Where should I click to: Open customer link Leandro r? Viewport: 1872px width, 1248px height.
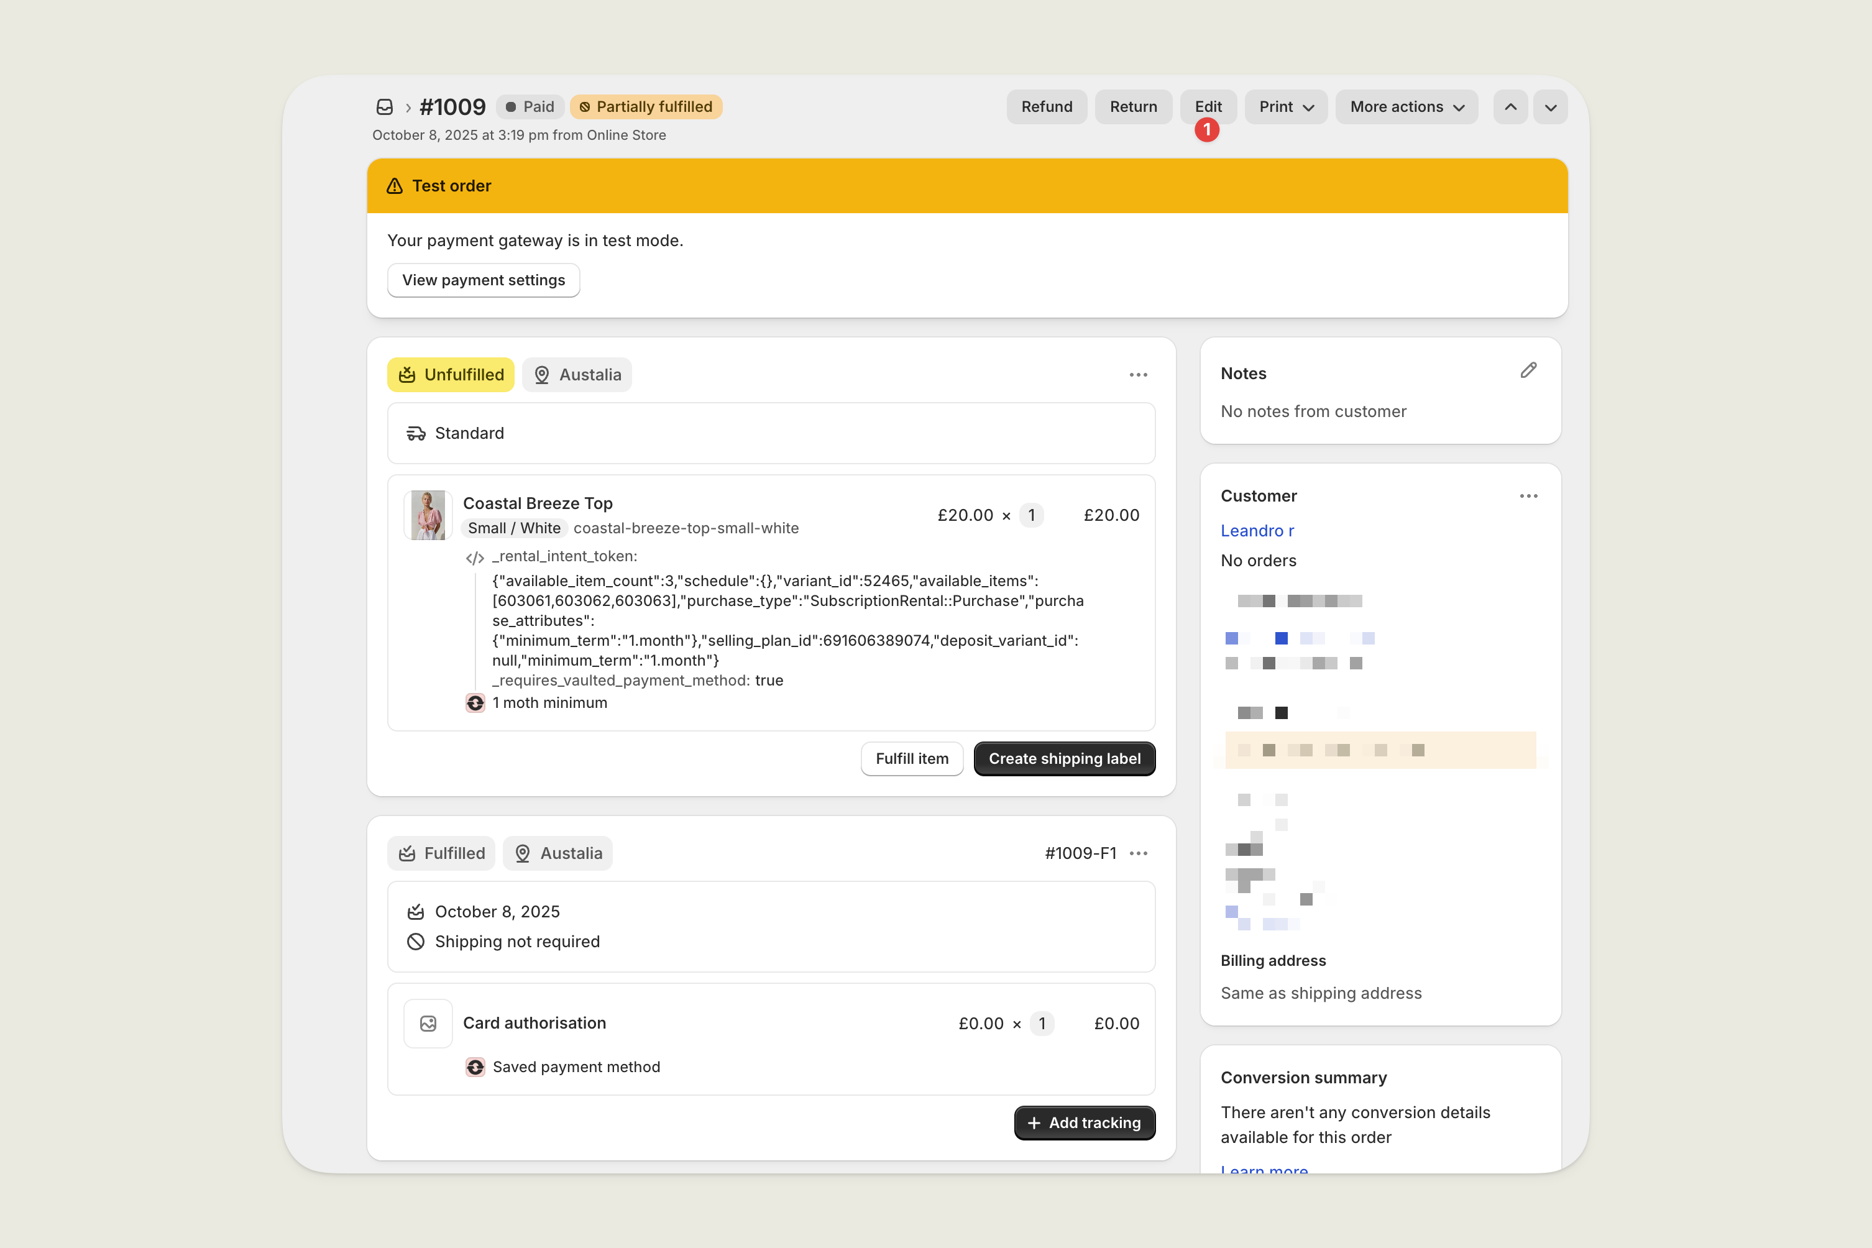(1257, 531)
